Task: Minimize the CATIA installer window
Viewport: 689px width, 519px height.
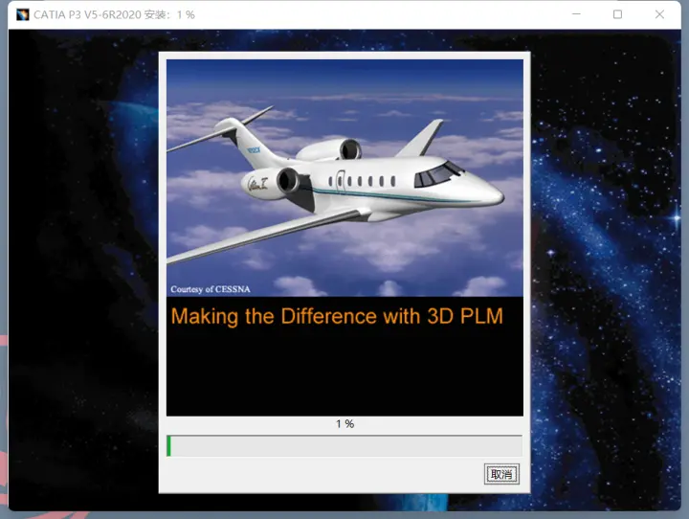Action: tap(576, 14)
